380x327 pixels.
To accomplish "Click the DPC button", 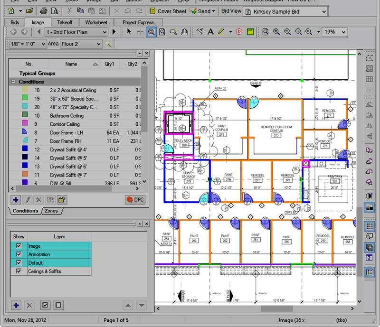I will coord(135,200).
